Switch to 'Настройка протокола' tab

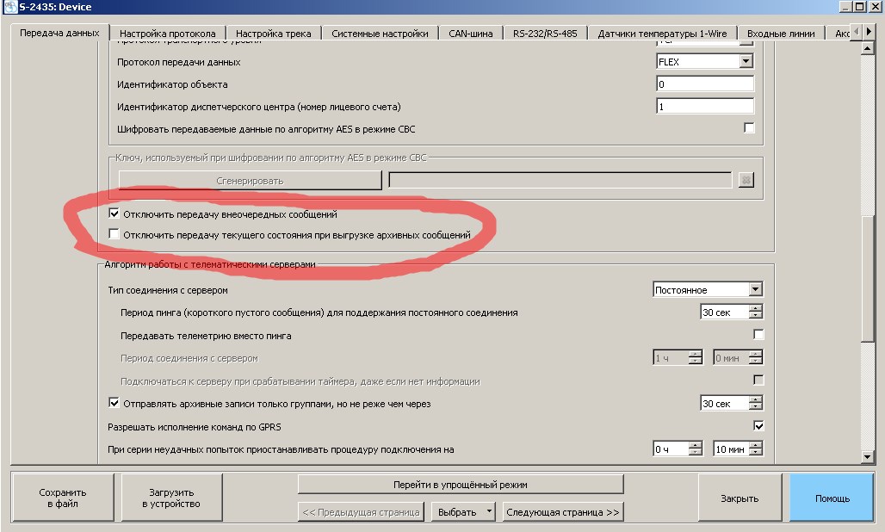pos(168,34)
